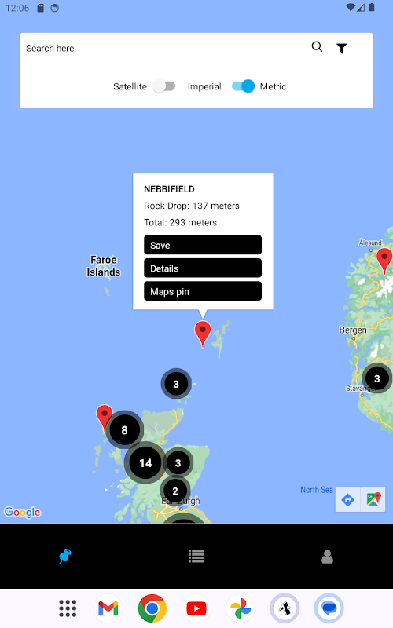
Task: Open the 3 cluster right of 14
Action: click(x=178, y=463)
